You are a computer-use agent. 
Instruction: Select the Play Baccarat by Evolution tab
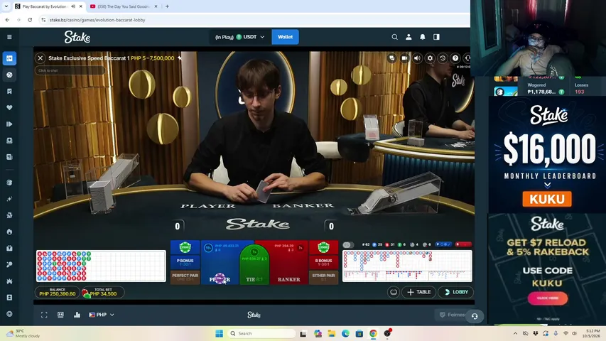[x=45, y=6]
